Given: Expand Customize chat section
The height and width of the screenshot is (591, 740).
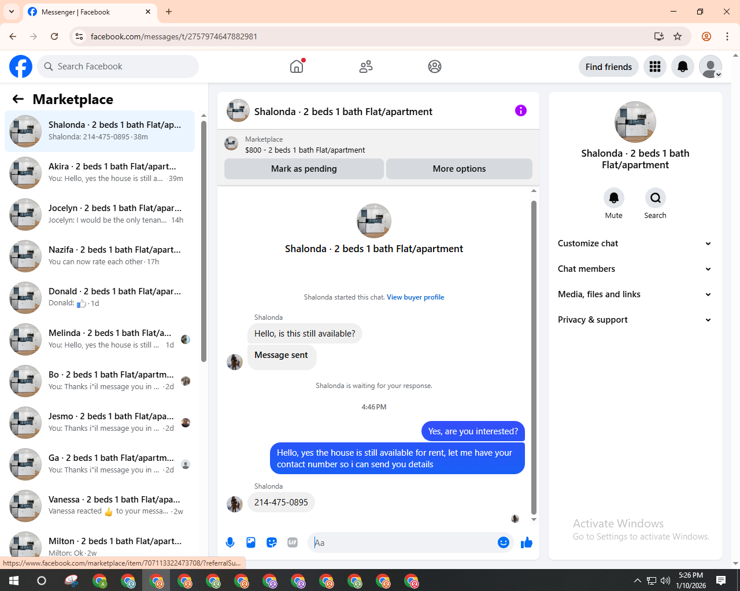Looking at the screenshot, I should 634,243.
